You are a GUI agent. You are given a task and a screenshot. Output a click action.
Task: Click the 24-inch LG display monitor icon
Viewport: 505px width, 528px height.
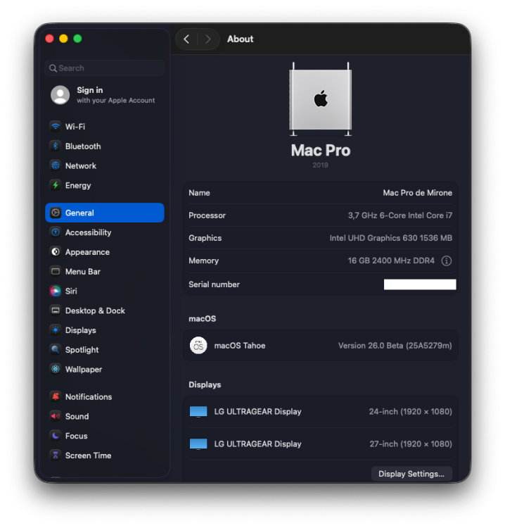(198, 412)
